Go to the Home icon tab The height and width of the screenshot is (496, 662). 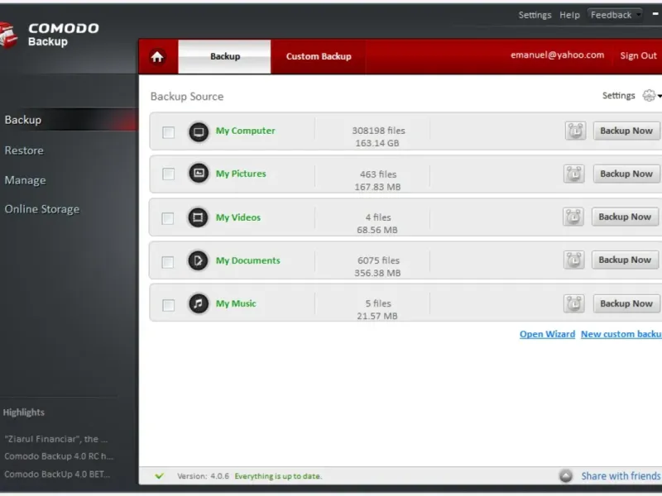(x=157, y=56)
